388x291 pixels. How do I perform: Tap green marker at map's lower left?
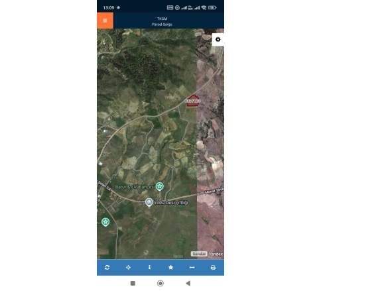(x=105, y=222)
